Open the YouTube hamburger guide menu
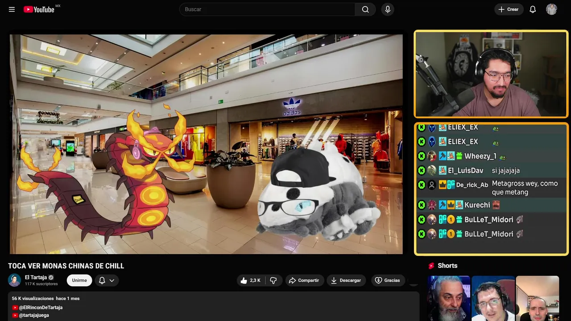571x321 pixels. pos(12,9)
